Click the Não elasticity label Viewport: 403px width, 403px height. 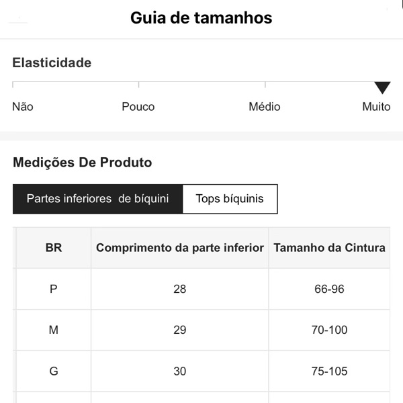coord(22,107)
